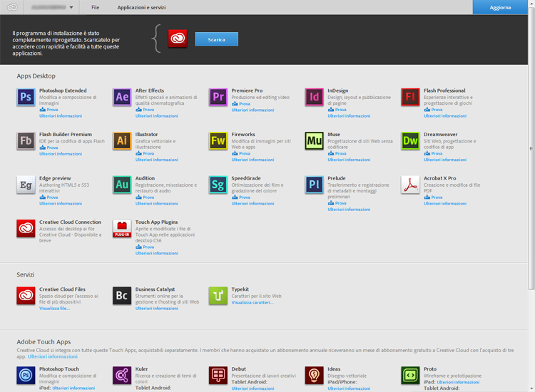Click the Illustrator Ai icon
The image size is (535, 392).
(122, 141)
